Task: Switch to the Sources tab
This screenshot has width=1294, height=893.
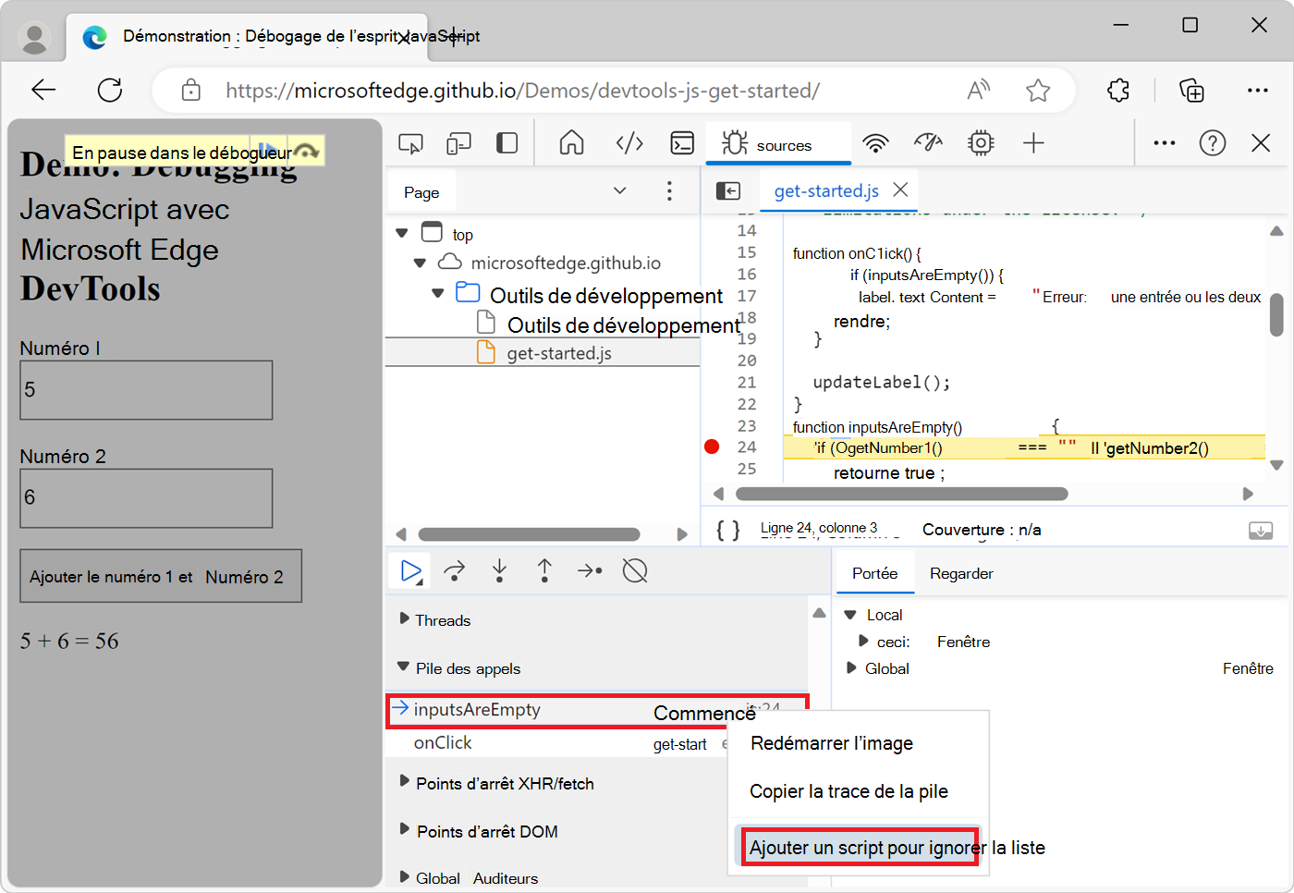Action: pos(778,144)
